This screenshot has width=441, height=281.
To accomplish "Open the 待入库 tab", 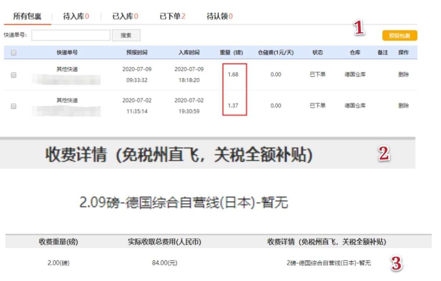I will pyautogui.click(x=76, y=16).
